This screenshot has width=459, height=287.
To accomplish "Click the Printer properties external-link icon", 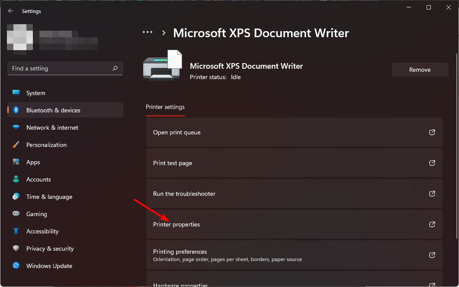I will pyautogui.click(x=432, y=224).
